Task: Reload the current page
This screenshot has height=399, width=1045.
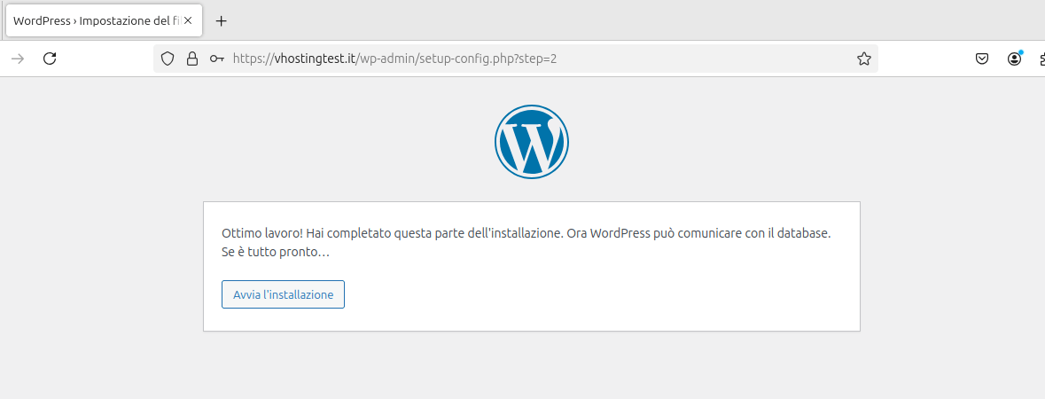Action: coord(50,59)
